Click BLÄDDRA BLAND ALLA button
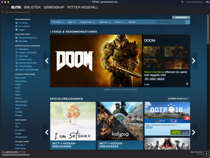The image size is (210, 158). [x=178, y=99]
